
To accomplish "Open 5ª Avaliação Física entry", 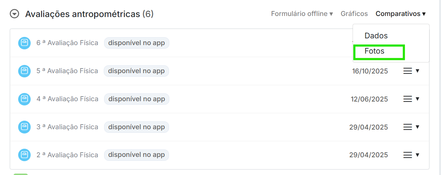I will (67, 71).
